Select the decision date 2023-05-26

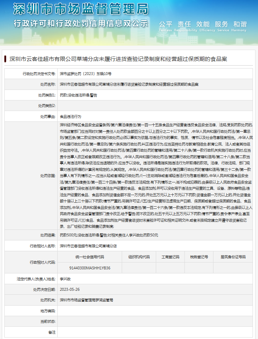point(70,289)
